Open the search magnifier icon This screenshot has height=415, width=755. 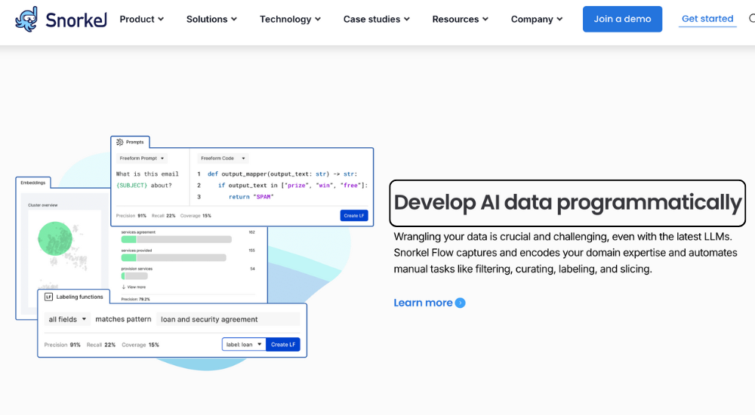[x=752, y=19]
